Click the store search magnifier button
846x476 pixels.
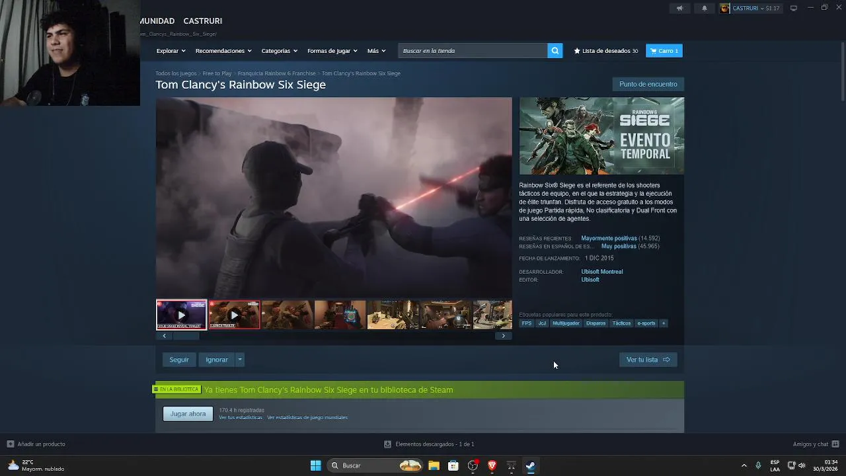click(555, 51)
